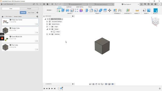The width and height of the screenshot is (162, 91).
Task: Click the Save icon
Action: [52, 4]
